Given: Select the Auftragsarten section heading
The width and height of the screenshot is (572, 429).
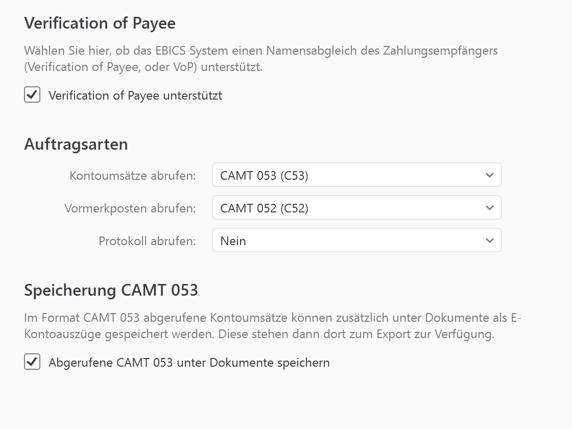Looking at the screenshot, I should (x=76, y=144).
